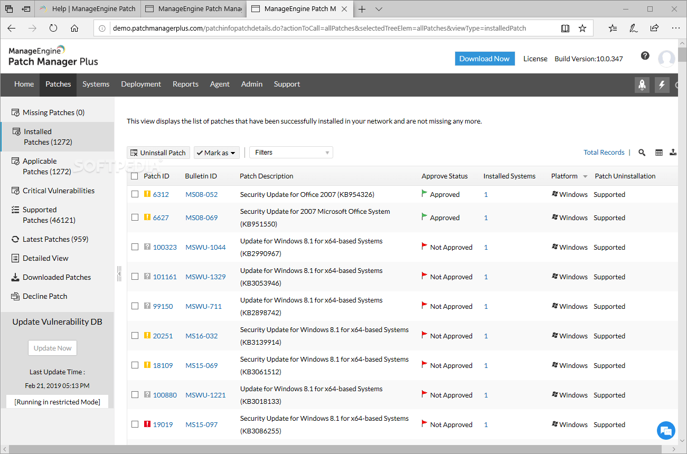The width and height of the screenshot is (687, 454).
Task: Select the checkbox for patch 100323
Action: pos(135,247)
